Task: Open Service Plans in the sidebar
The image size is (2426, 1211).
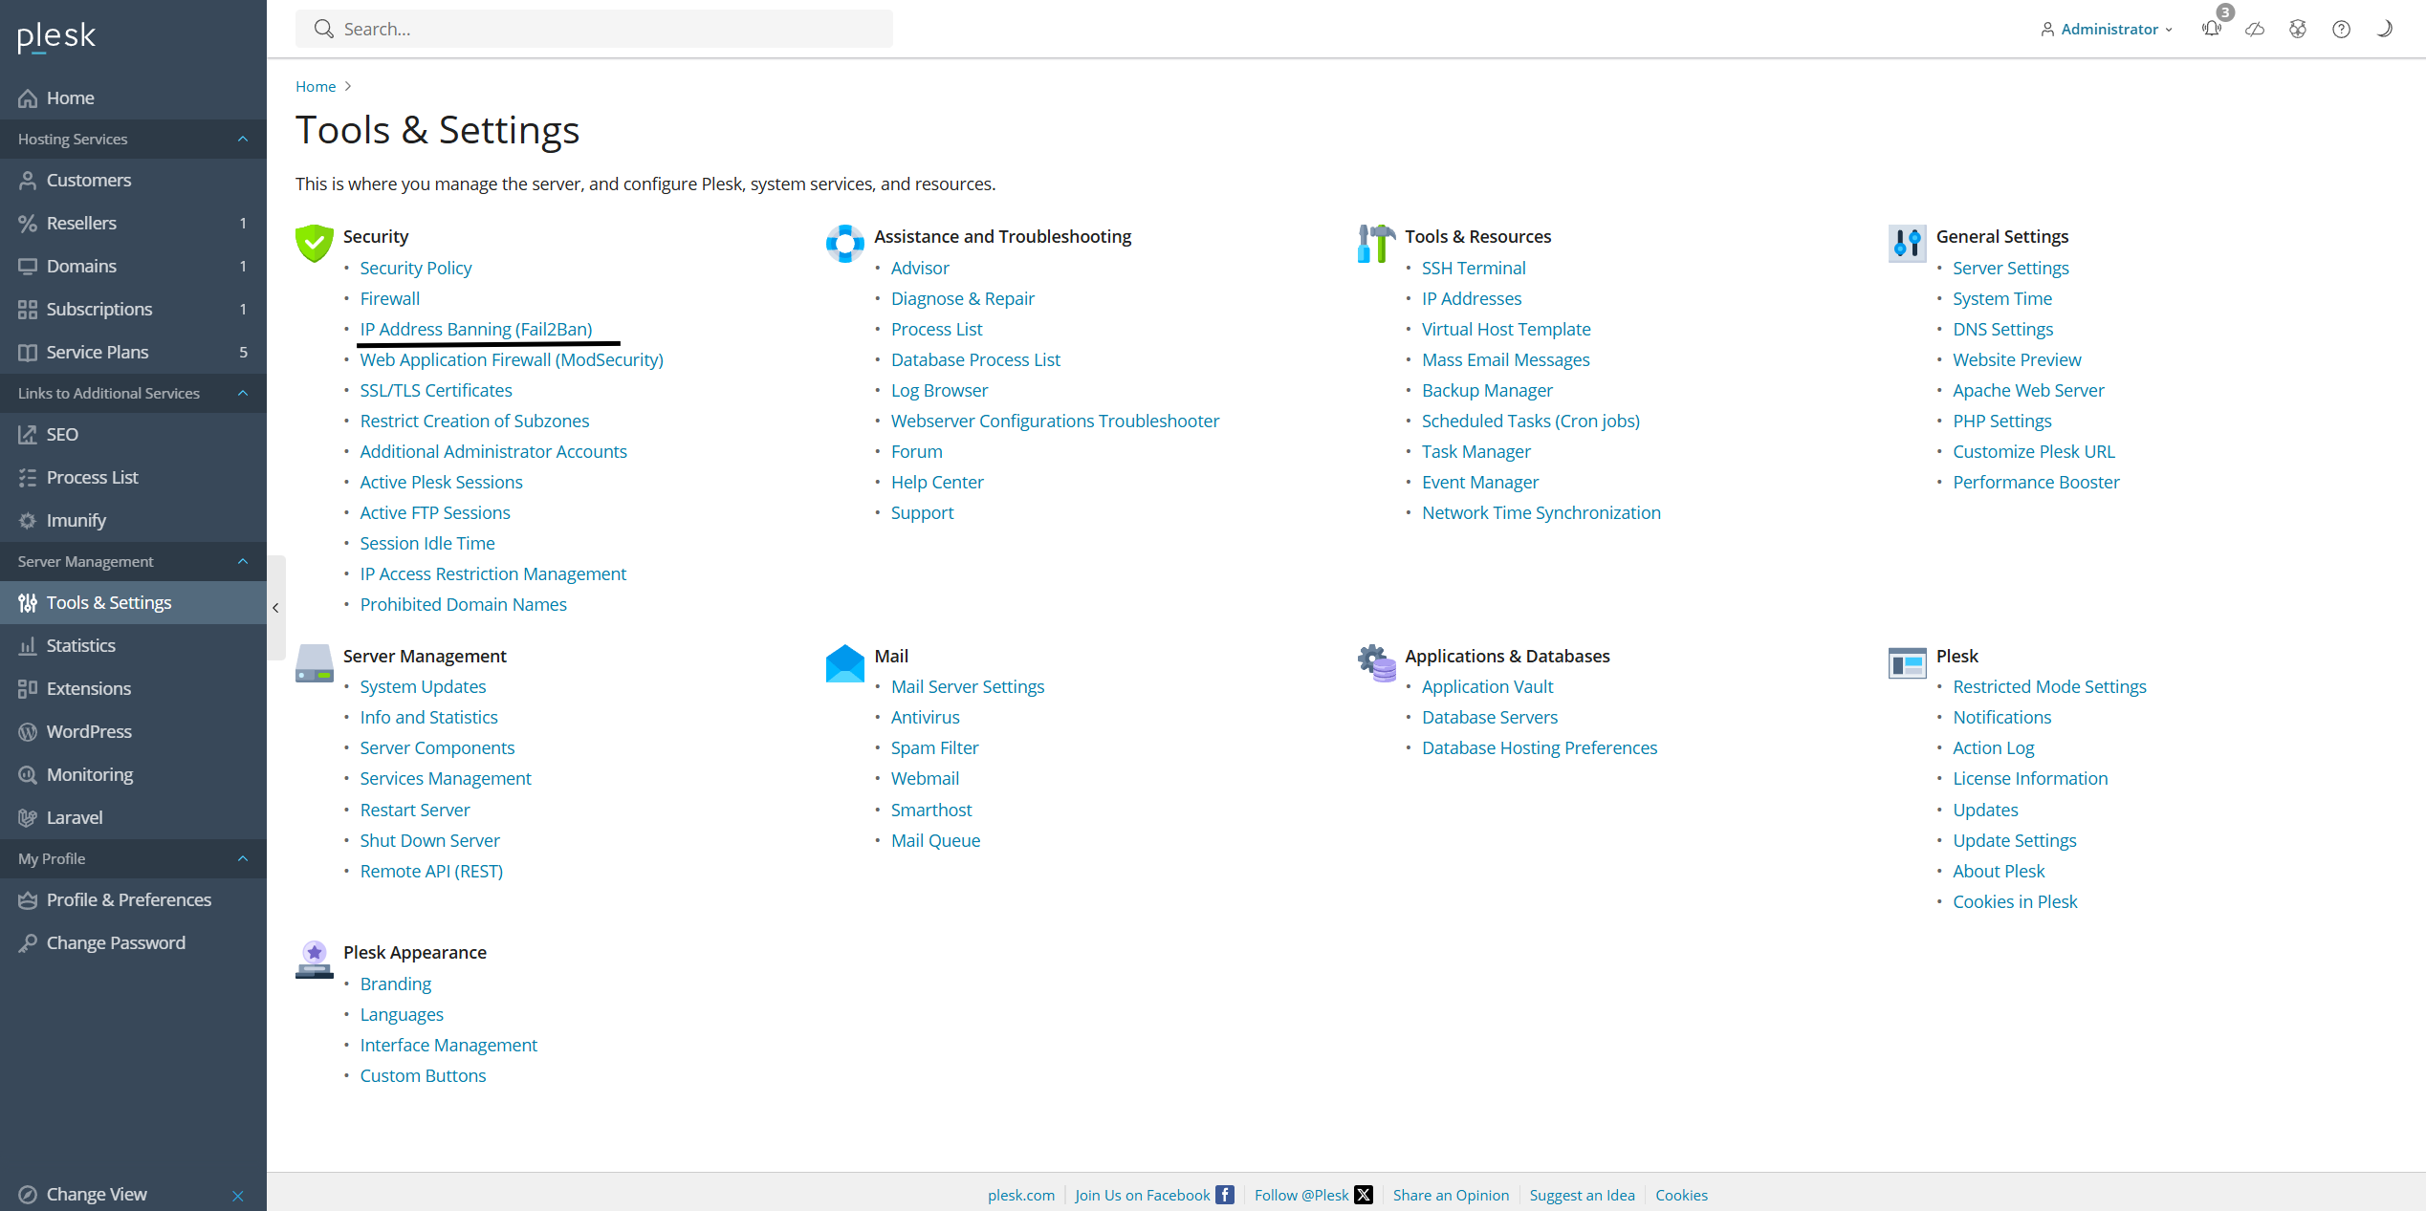Action: coord(133,352)
